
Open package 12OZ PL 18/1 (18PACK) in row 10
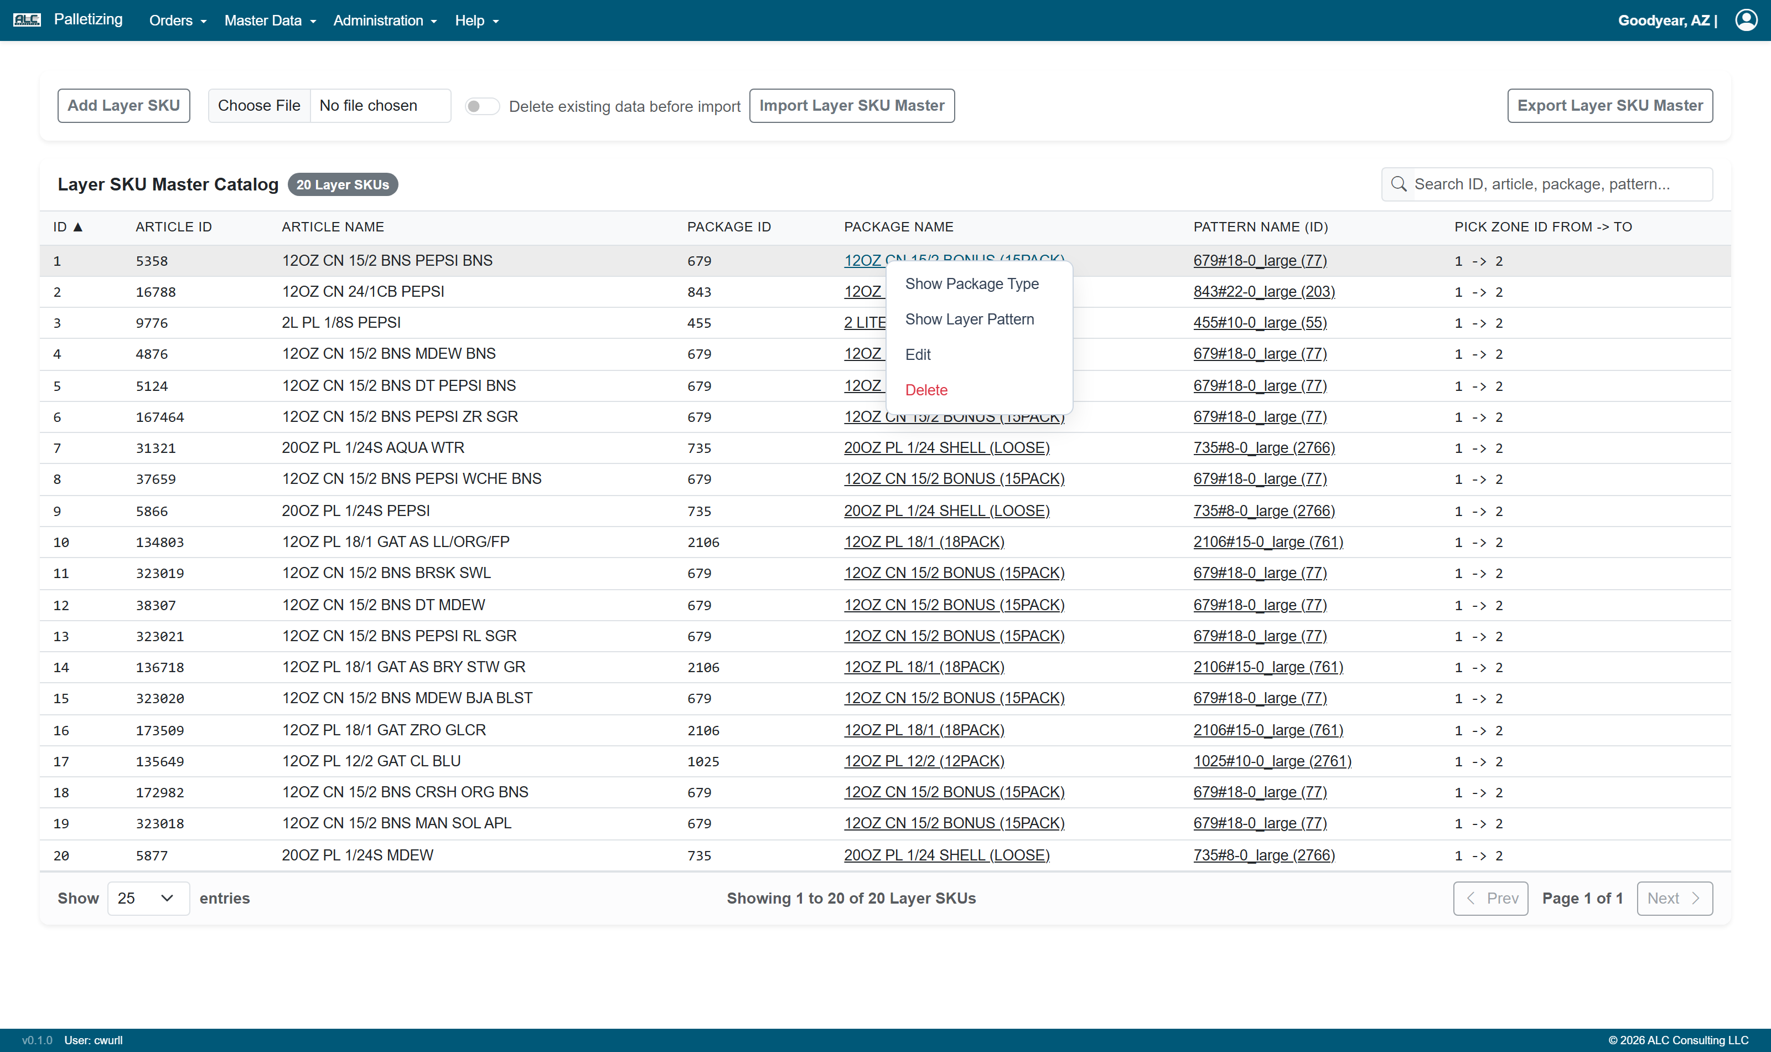tap(924, 542)
